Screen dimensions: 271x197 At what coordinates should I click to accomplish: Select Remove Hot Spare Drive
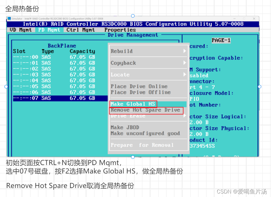tap(146, 110)
